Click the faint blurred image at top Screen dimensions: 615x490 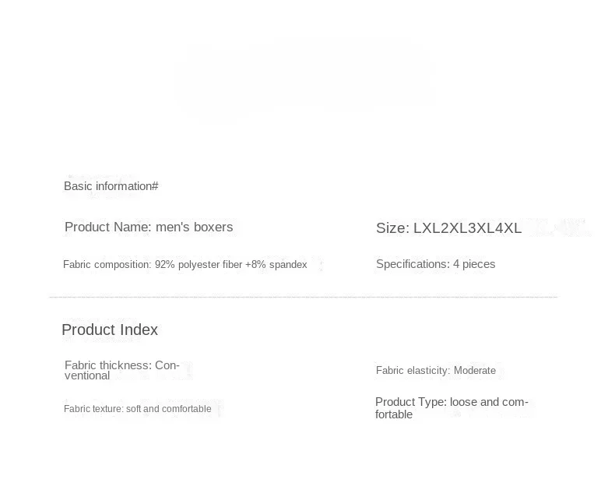(x=304, y=78)
